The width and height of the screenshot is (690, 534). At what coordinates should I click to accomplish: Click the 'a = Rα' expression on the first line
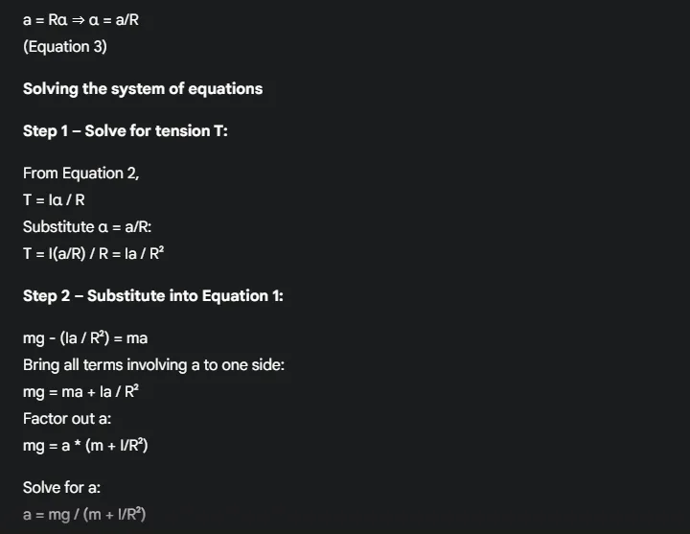tap(44, 19)
